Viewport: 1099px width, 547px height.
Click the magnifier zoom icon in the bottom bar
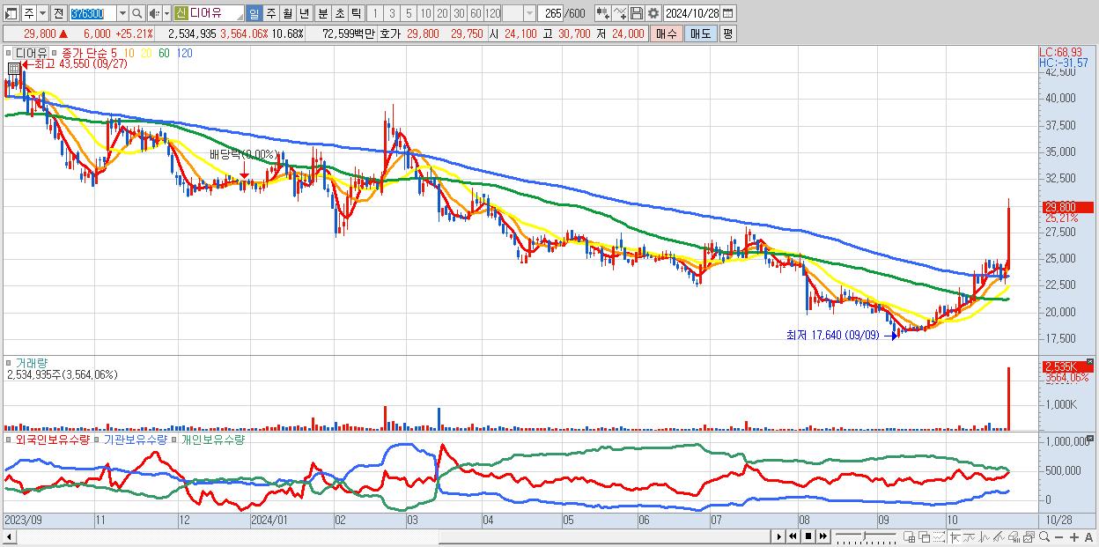pos(1044,536)
